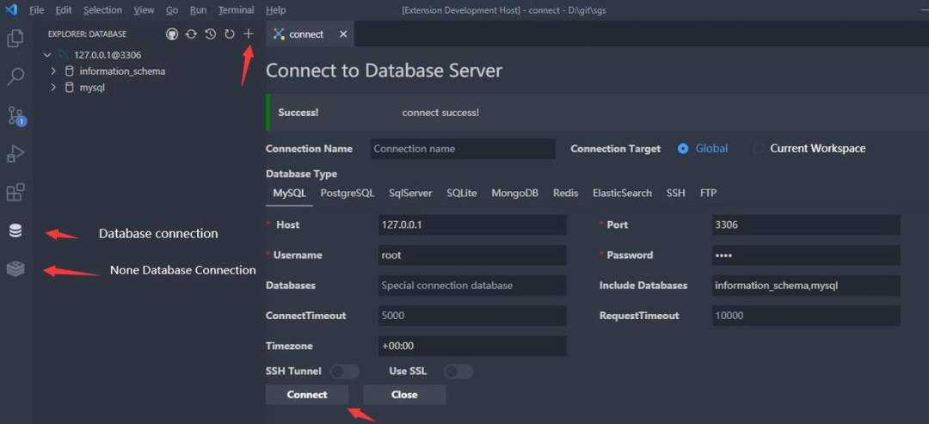Open the Terminal menu

tap(236, 10)
